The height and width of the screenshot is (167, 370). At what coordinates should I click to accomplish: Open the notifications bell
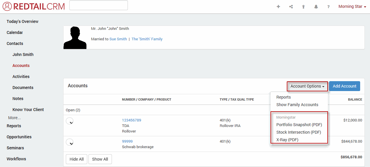click(316, 7)
